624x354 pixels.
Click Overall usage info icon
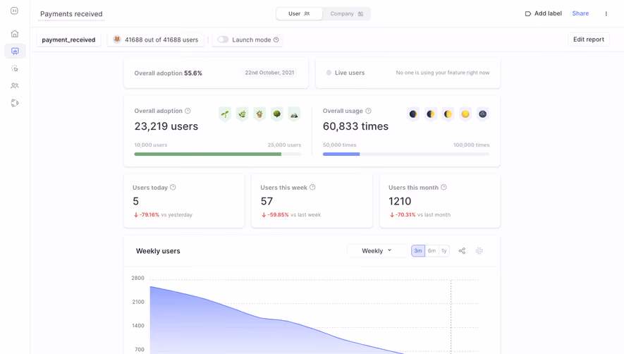pyautogui.click(x=369, y=111)
